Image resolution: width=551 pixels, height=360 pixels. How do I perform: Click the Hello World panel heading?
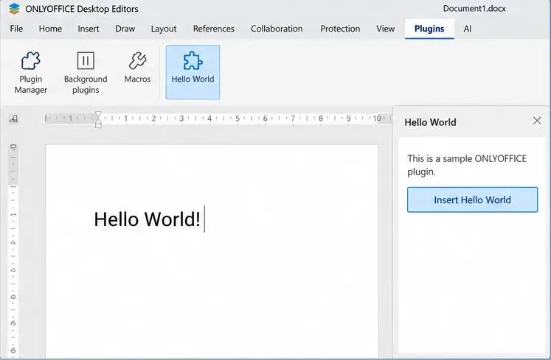(430, 122)
